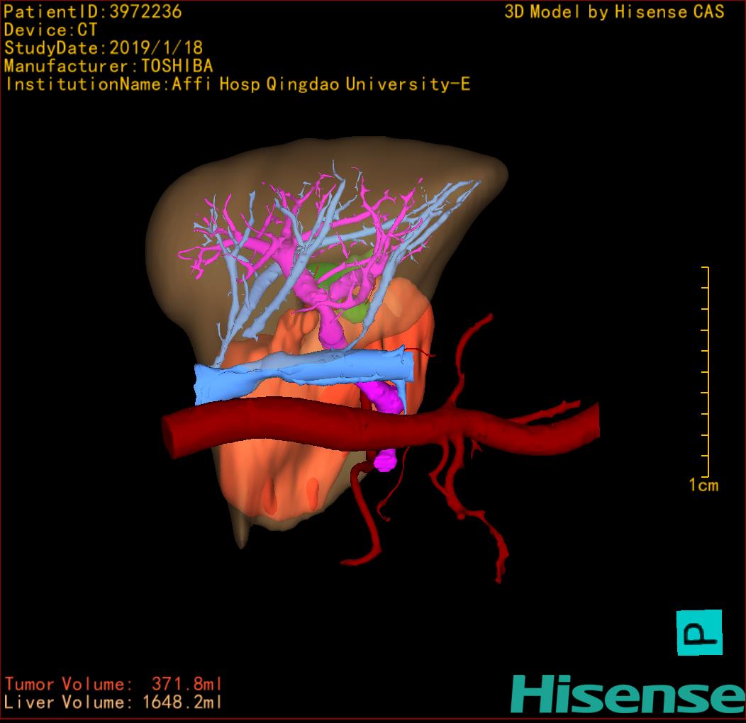Viewport: 746px width, 723px height.
Task: Click the 'InstitutionName:Affi Hosp Qingdao University-E' text
Action: [x=238, y=84]
